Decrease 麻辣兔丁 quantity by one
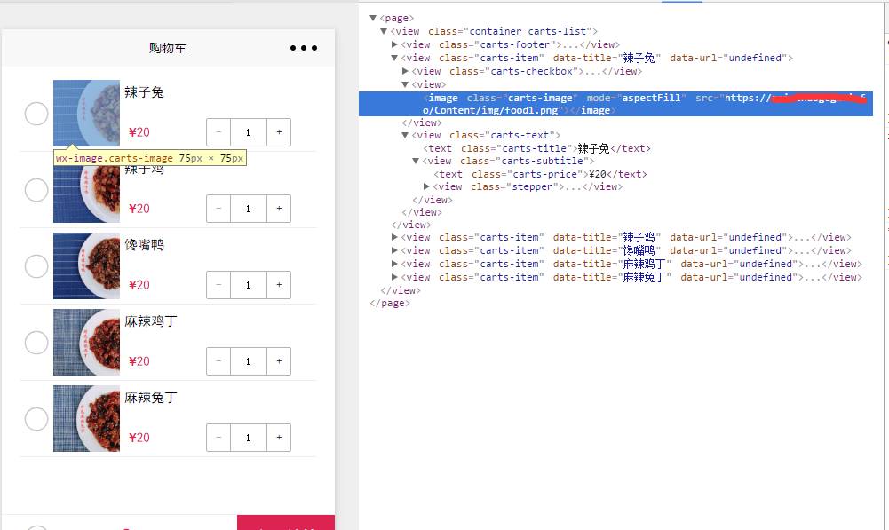This screenshot has width=889, height=530. pyautogui.click(x=218, y=438)
